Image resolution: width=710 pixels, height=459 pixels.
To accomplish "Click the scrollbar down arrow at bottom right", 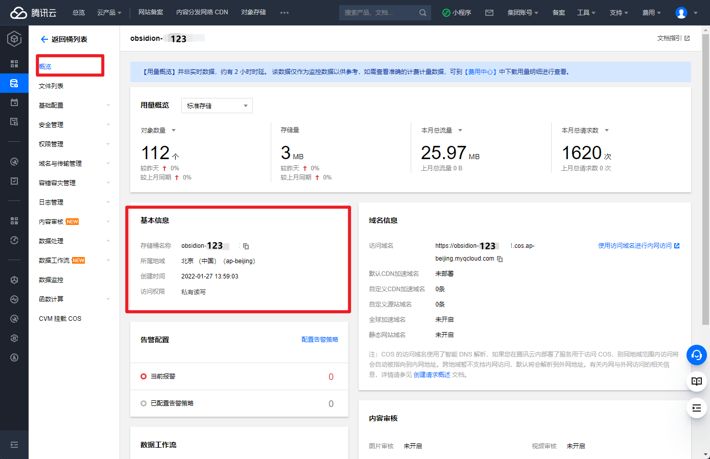I will 706,454.
